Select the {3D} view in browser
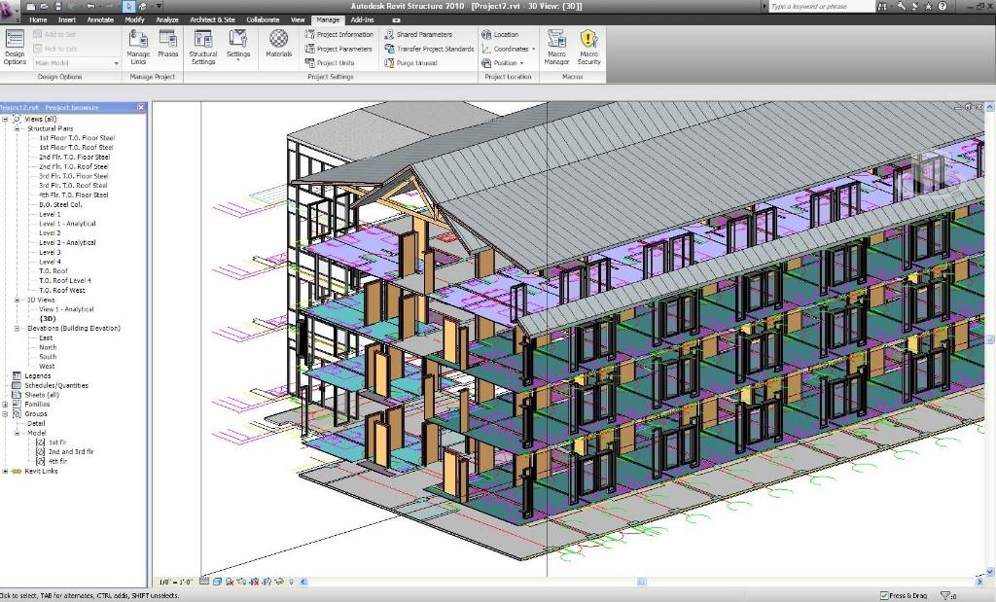This screenshot has width=996, height=602. pyautogui.click(x=48, y=319)
